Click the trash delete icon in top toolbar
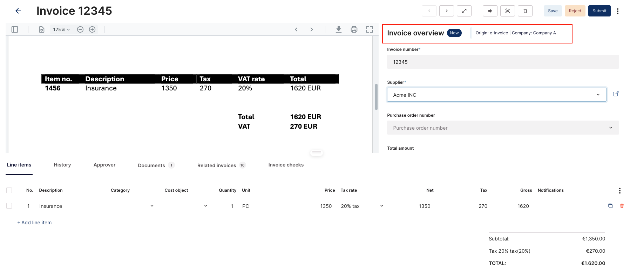The height and width of the screenshot is (272, 630). coord(525,11)
